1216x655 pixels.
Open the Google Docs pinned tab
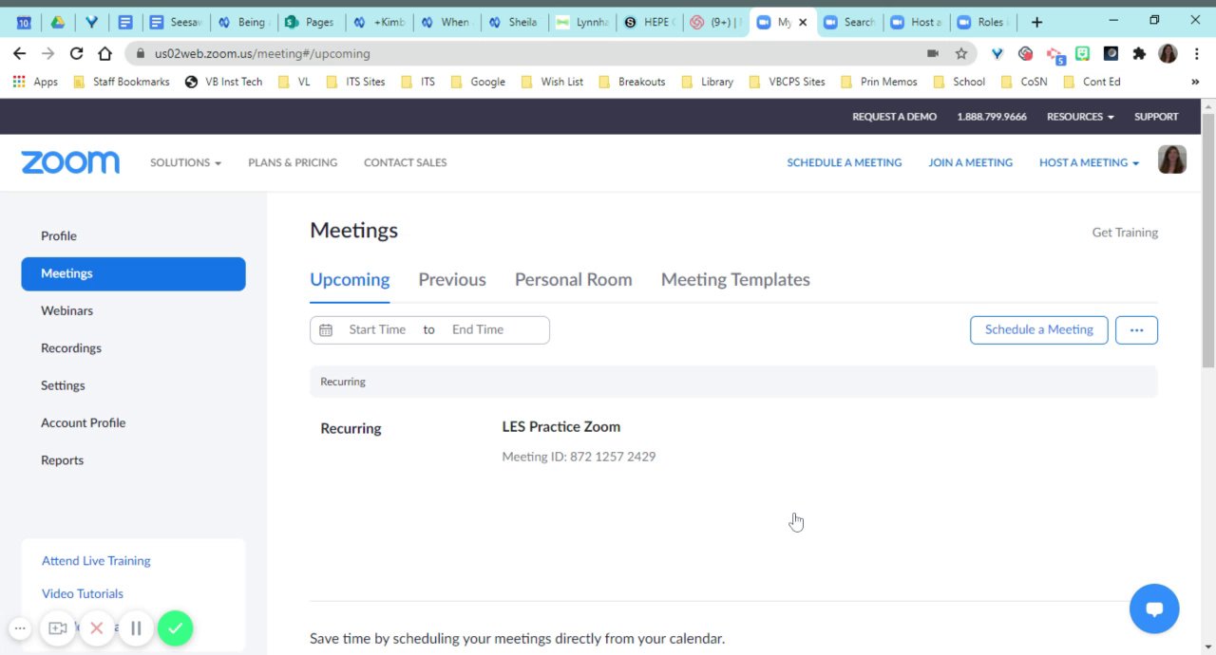pyautogui.click(x=125, y=22)
